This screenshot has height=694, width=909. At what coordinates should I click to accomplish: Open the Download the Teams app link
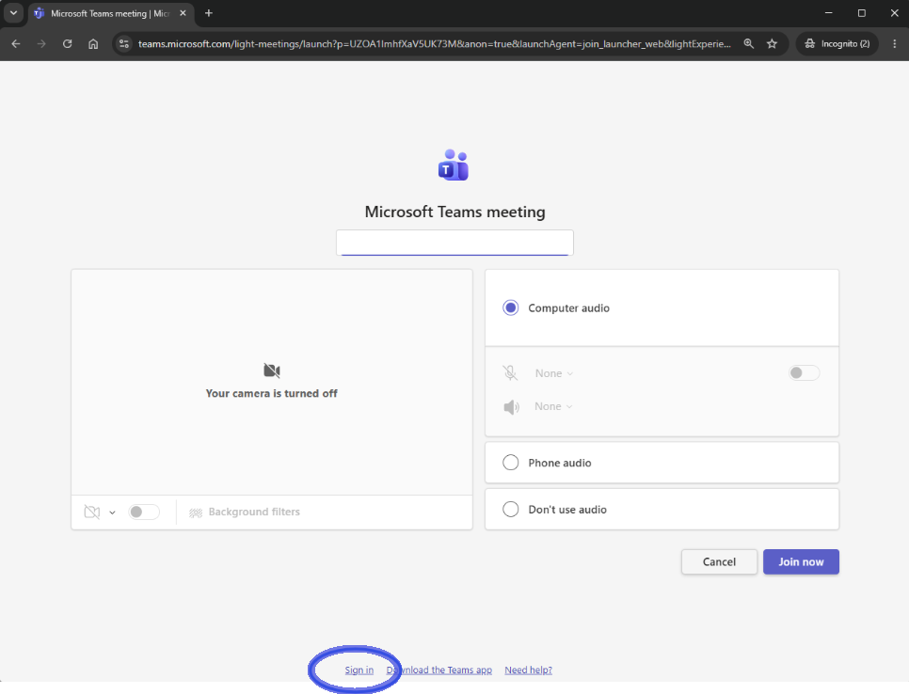pyautogui.click(x=439, y=670)
